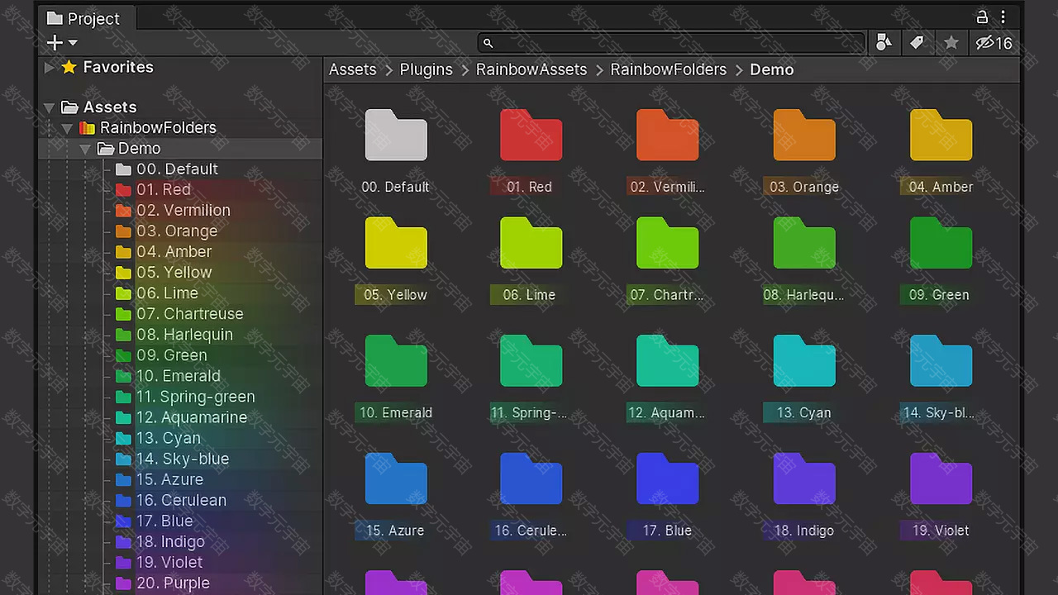Select 16. Cerulean in the tree
Image resolution: width=1058 pixels, height=595 pixels.
point(180,500)
